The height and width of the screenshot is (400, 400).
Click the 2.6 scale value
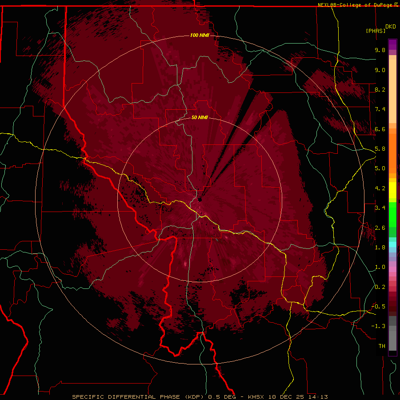(x=380, y=228)
